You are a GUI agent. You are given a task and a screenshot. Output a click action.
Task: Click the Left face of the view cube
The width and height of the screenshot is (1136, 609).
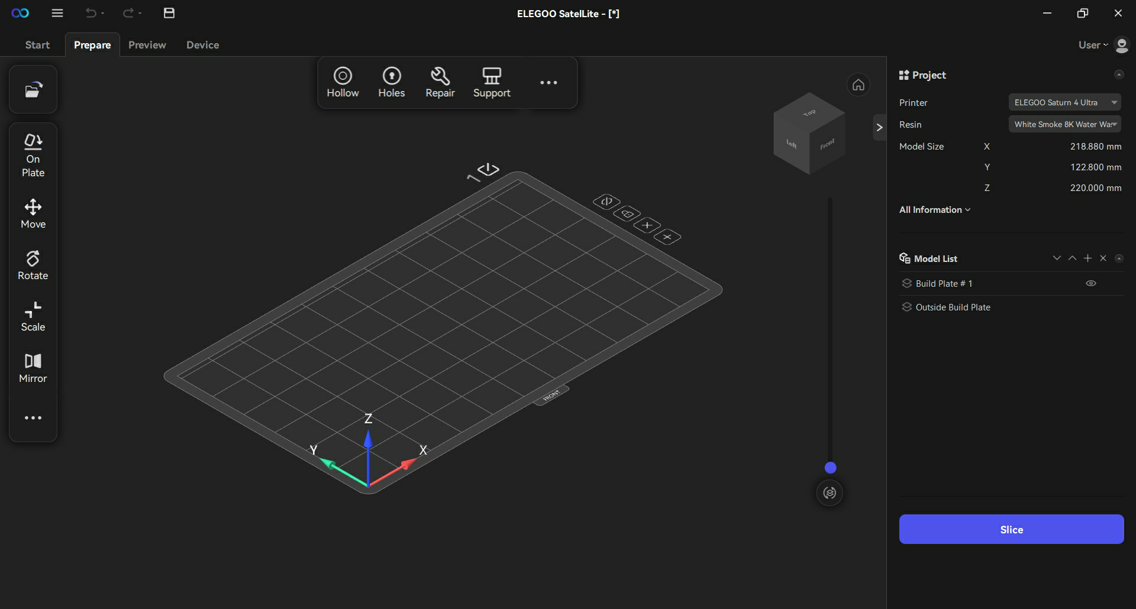pos(791,144)
